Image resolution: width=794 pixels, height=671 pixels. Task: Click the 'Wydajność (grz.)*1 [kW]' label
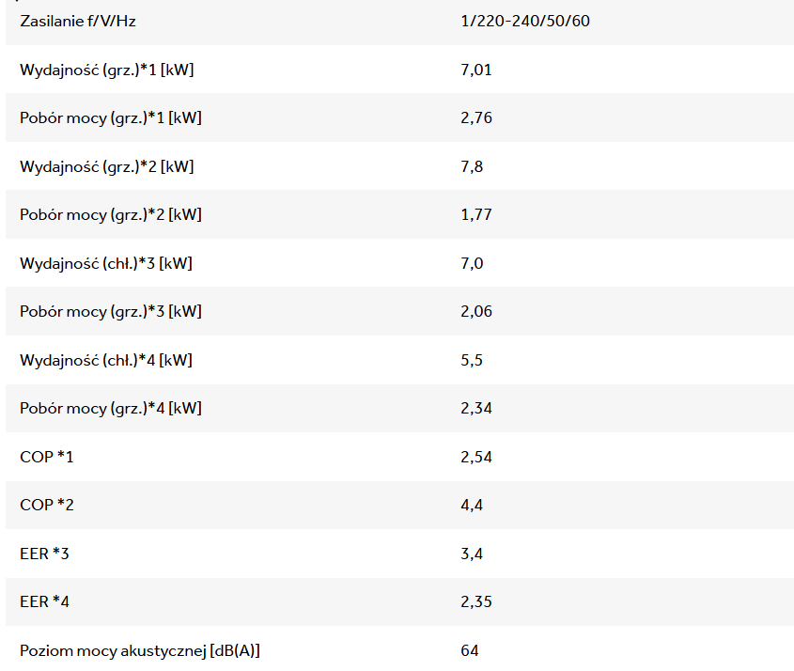106,70
